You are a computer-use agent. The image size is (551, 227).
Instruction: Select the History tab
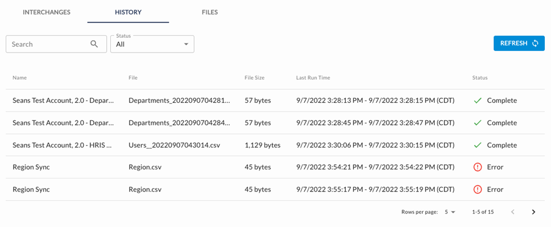(128, 12)
